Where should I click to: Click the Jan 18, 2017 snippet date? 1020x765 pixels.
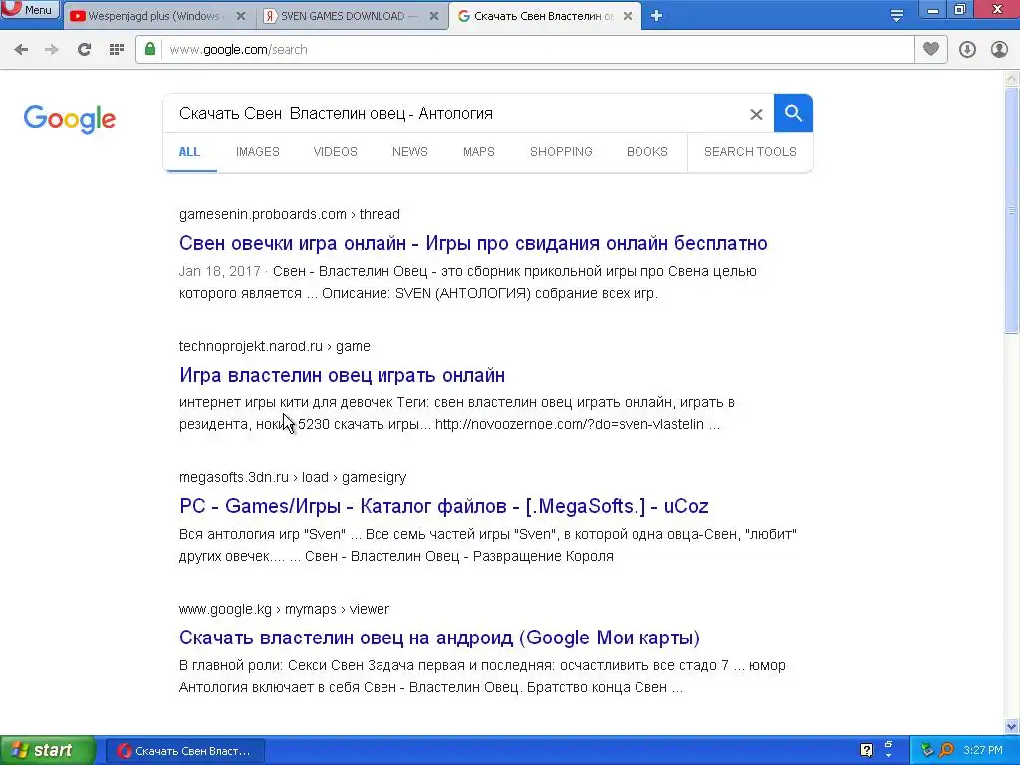coord(219,271)
